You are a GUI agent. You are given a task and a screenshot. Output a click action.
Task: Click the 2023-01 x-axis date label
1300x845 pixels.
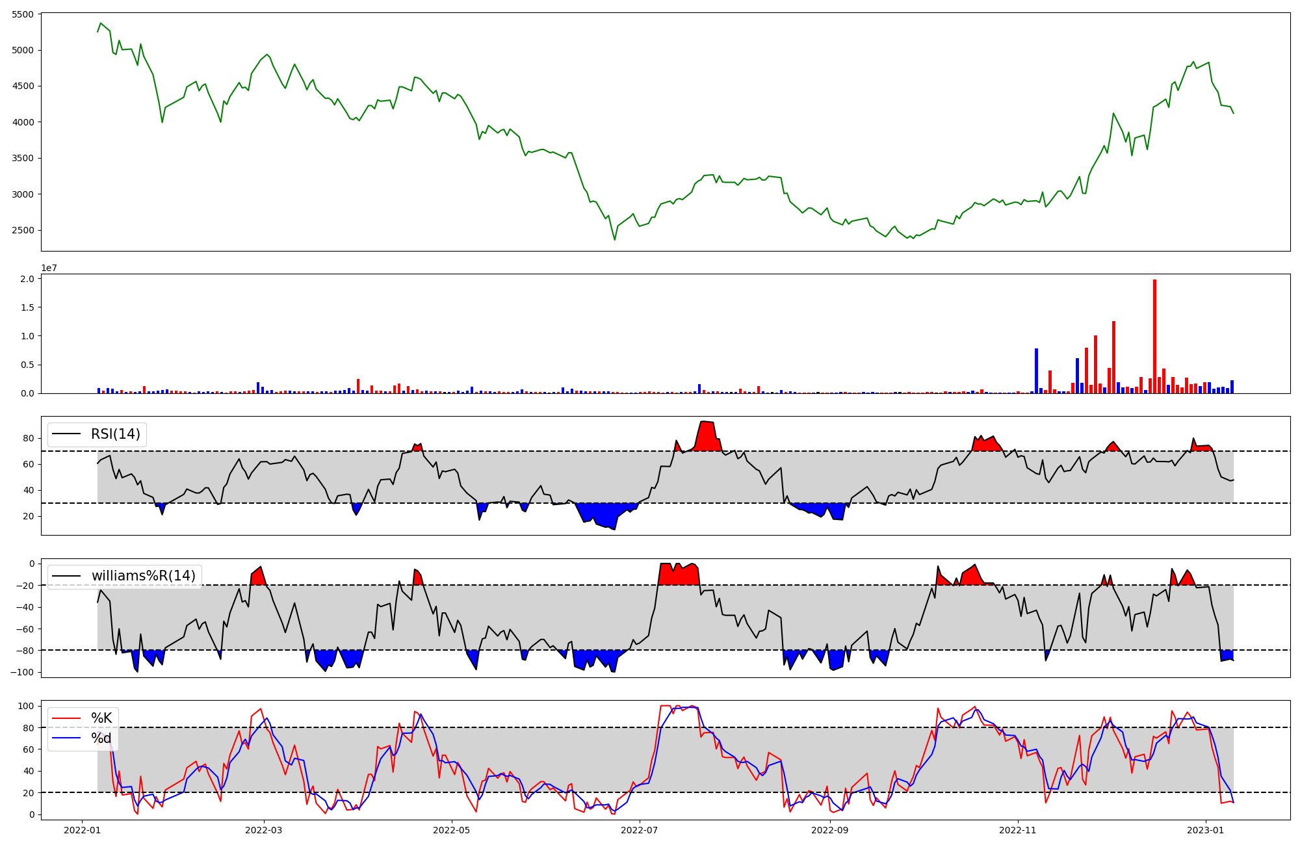tap(1206, 830)
